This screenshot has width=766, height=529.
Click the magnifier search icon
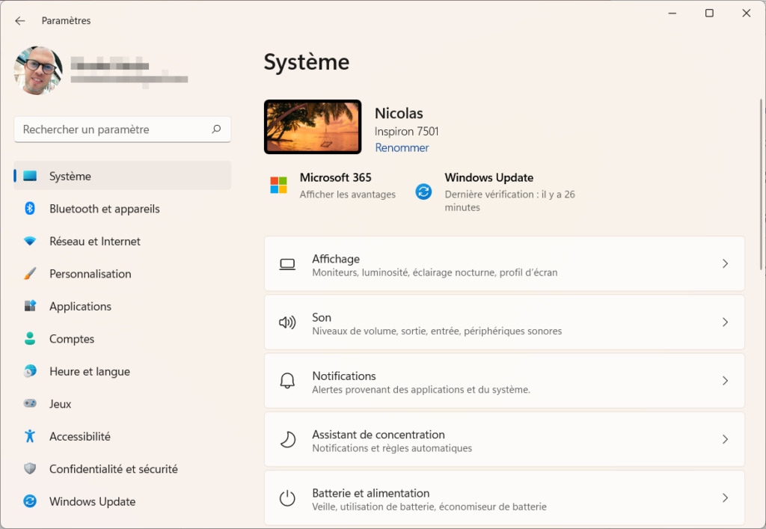pos(216,129)
